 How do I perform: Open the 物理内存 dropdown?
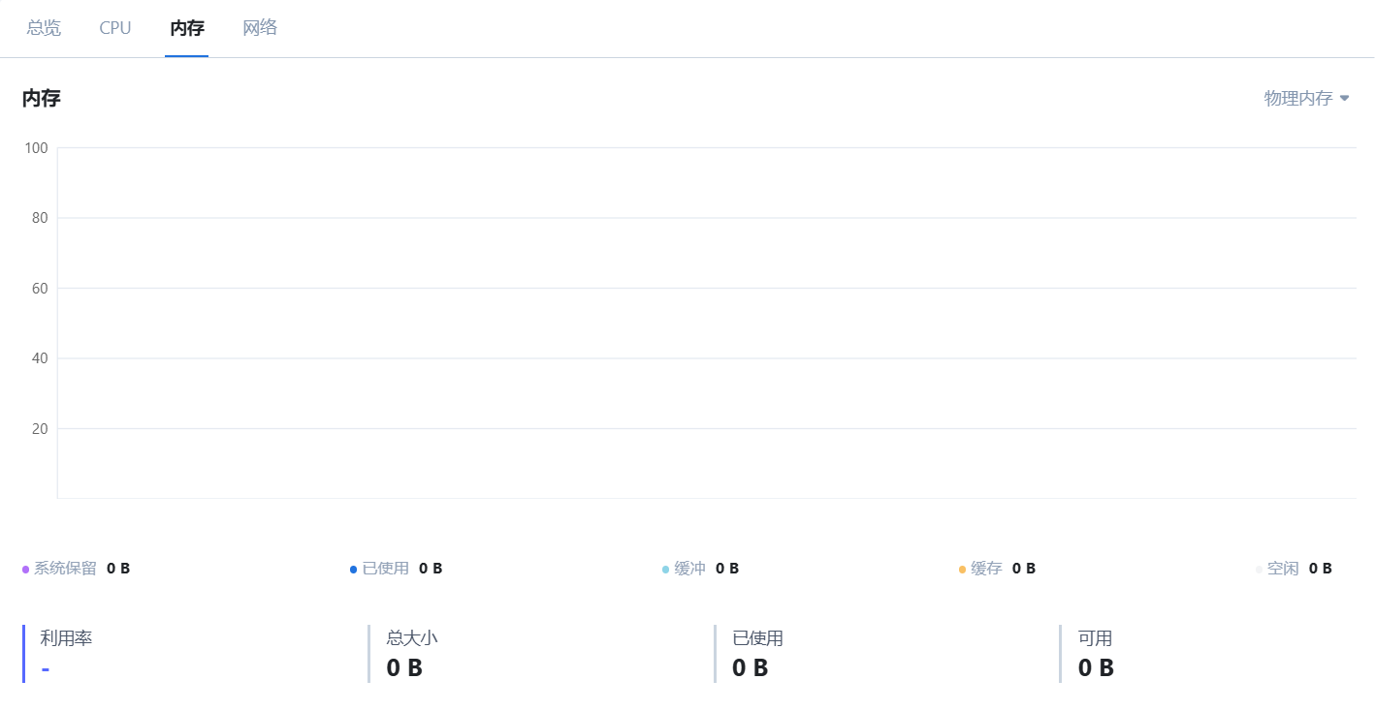[1306, 98]
